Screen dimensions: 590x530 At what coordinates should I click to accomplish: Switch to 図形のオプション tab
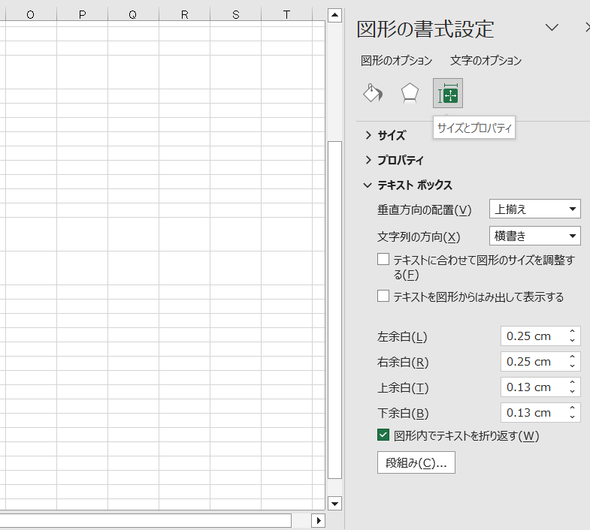click(396, 60)
